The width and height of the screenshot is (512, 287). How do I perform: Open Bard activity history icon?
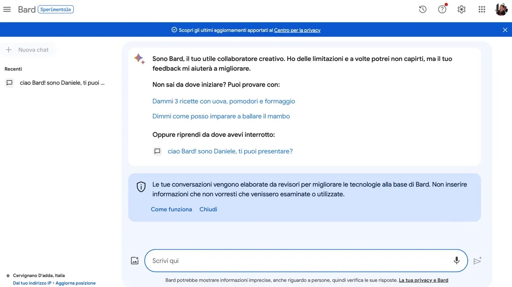(x=422, y=9)
